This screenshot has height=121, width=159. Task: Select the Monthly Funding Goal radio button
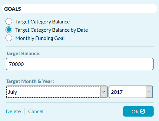9,38
